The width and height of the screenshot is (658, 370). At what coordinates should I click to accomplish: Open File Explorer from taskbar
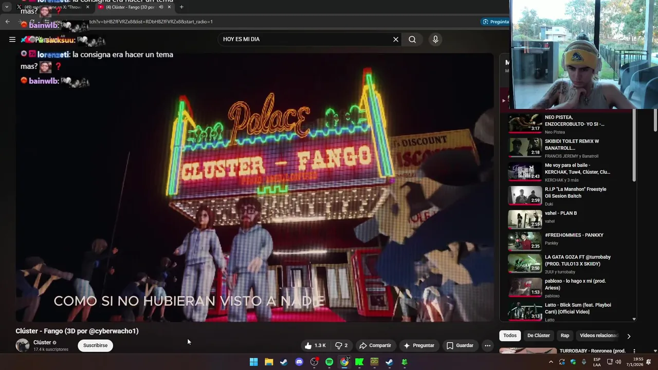269,362
